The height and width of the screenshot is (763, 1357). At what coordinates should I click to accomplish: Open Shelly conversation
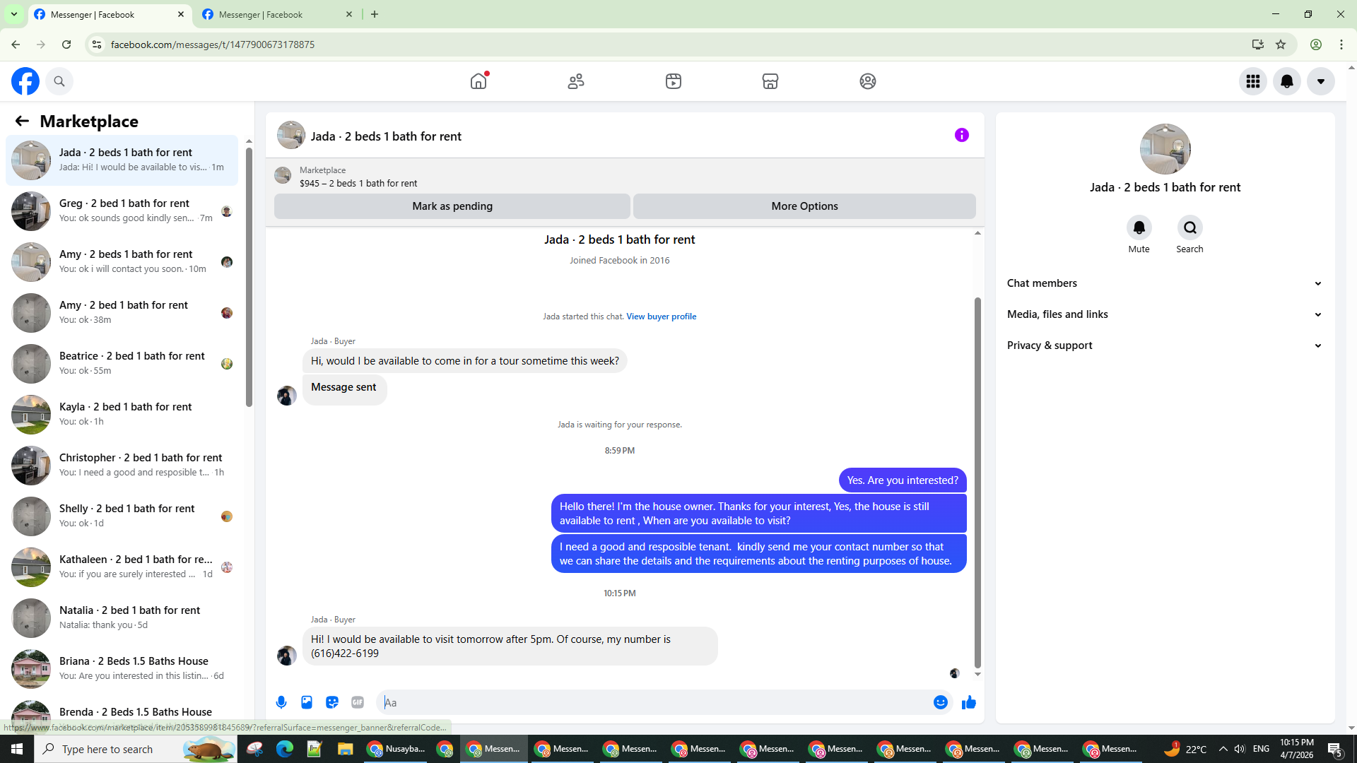click(x=122, y=516)
